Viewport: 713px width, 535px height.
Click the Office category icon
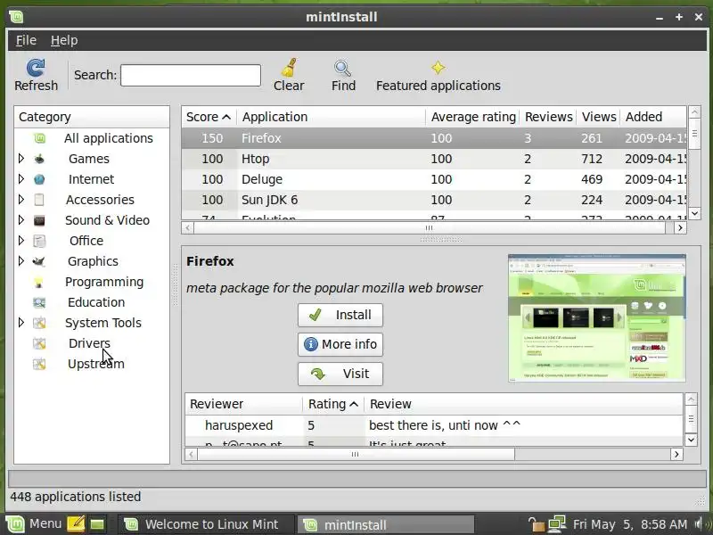39,241
